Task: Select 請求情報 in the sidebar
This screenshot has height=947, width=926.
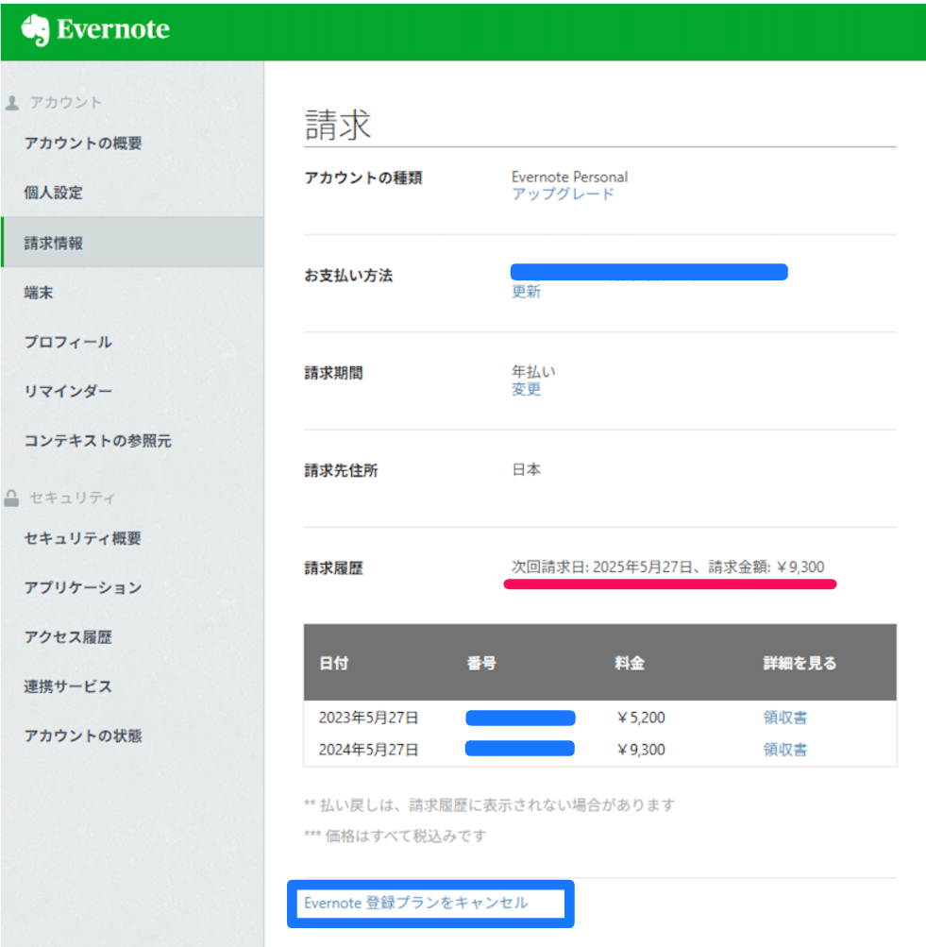Action: pyautogui.click(x=132, y=243)
